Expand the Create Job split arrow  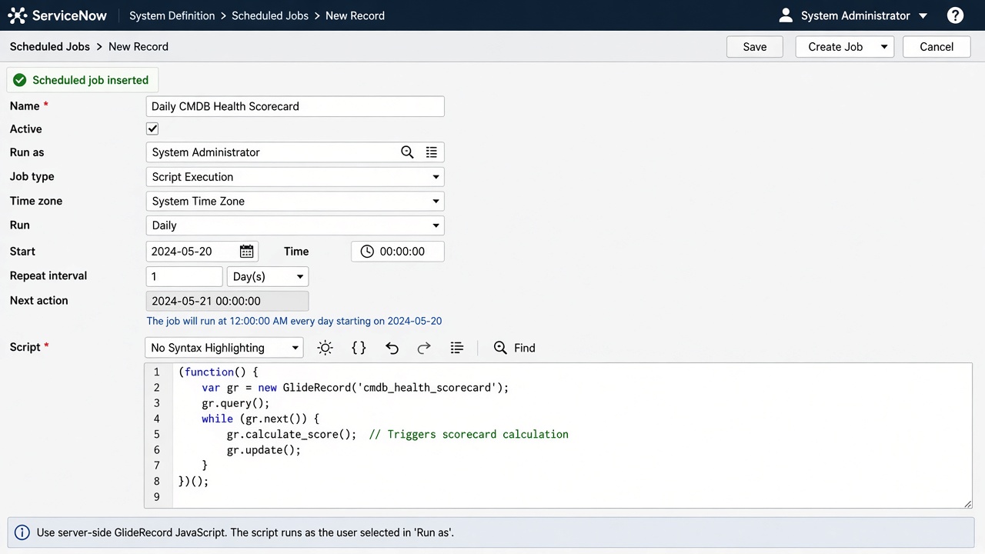pyautogui.click(x=884, y=47)
